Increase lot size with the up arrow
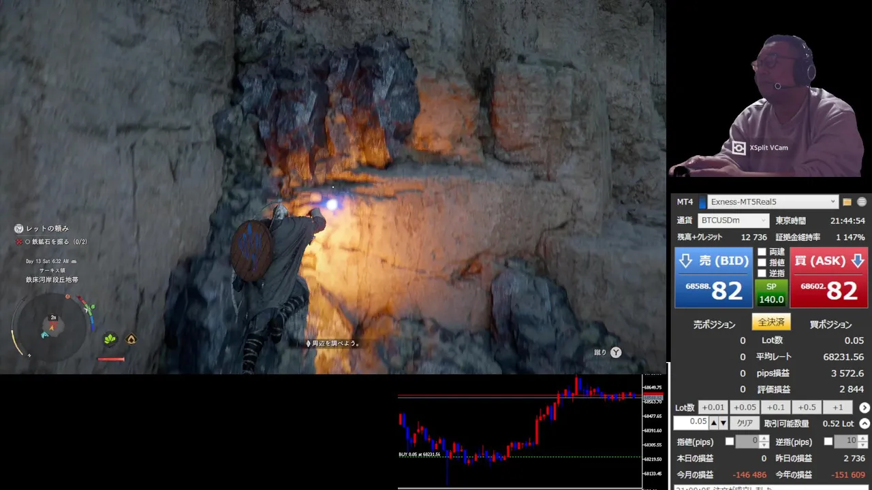This screenshot has height=490, width=872. tap(714, 423)
